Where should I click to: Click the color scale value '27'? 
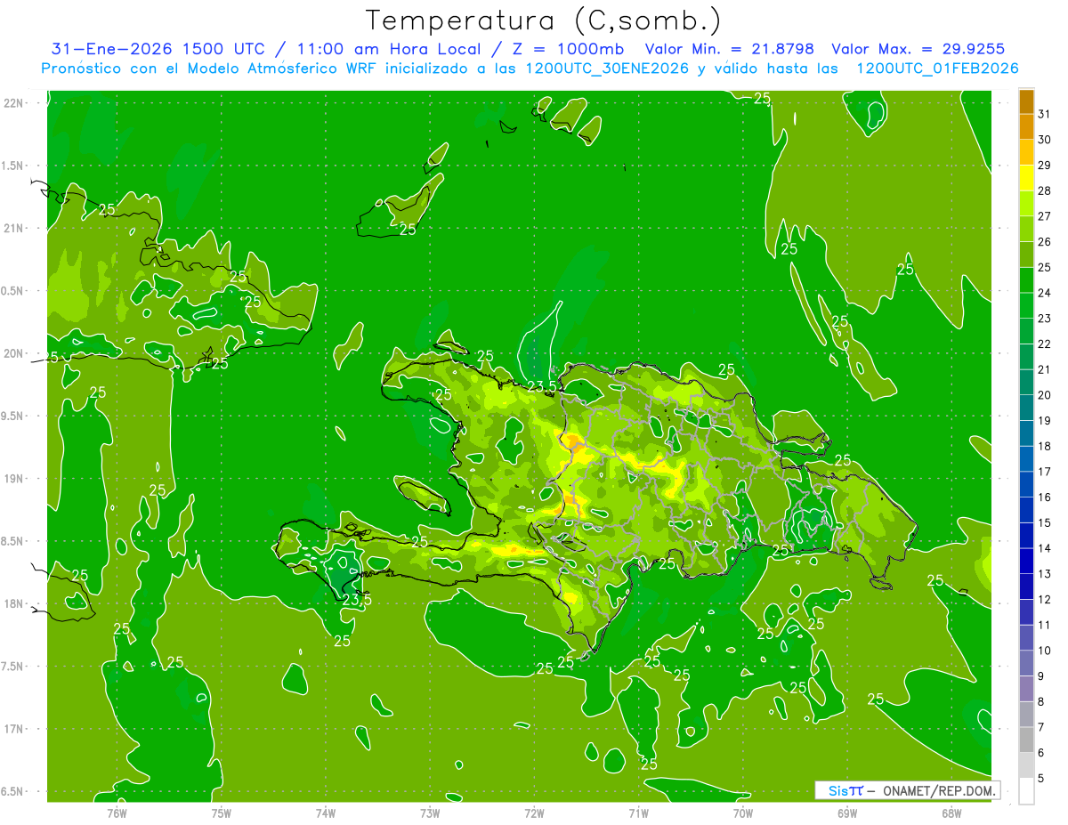tap(1045, 216)
